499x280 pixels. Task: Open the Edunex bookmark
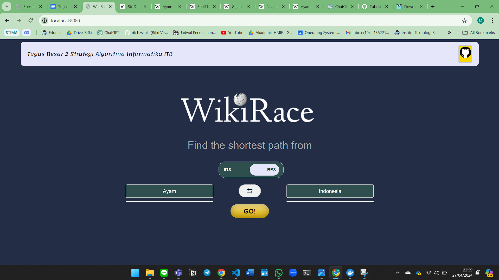coord(52,32)
